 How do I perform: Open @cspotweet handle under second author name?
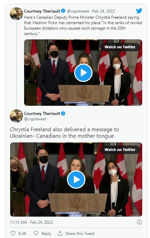(x=35, y=119)
